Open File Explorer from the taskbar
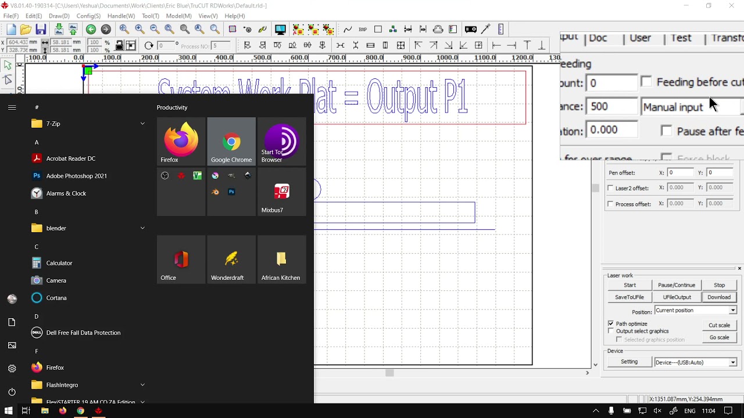The height and width of the screenshot is (418, 744). pyautogui.click(x=45, y=411)
